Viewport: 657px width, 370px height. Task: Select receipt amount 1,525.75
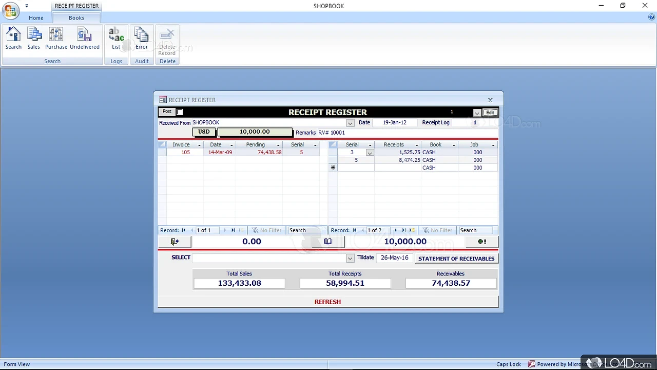[398, 153]
